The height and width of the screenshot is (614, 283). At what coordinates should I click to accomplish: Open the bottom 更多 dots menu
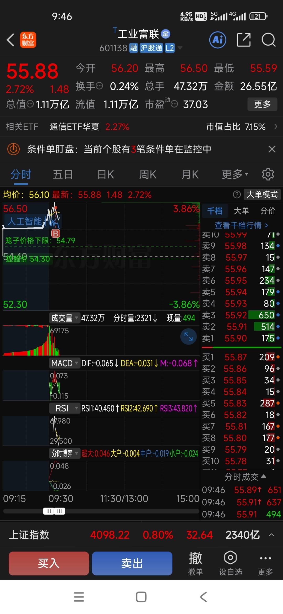click(x=265, y=563)
